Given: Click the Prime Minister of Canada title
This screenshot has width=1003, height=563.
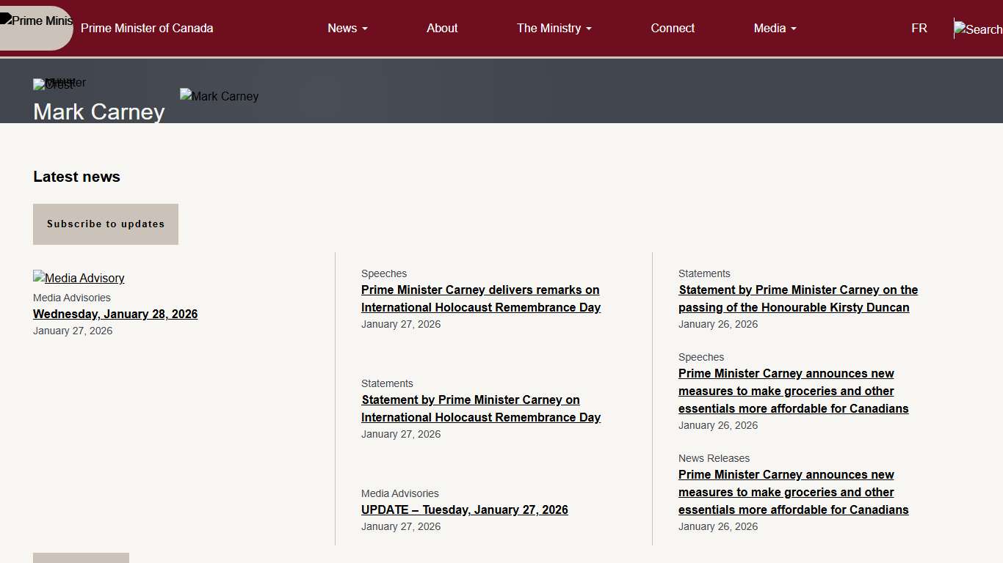Looking at the screenshot, I should point(147,28).
